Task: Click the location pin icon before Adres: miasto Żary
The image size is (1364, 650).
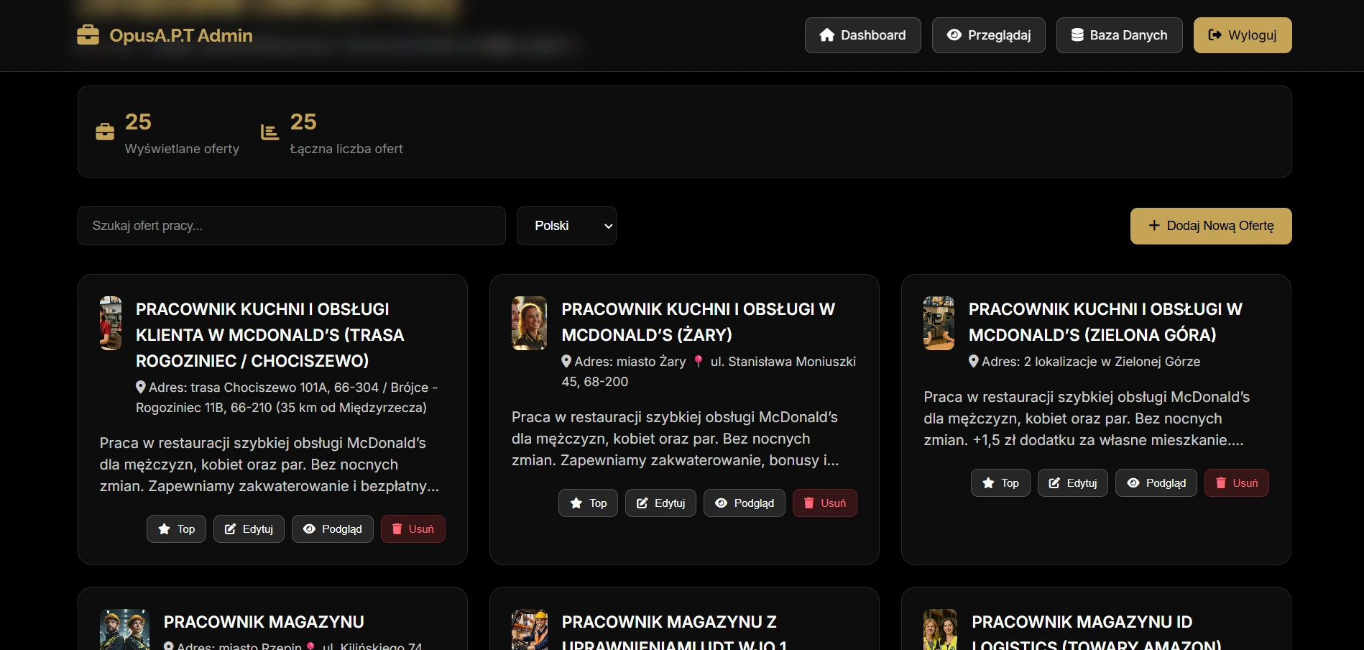Action: click(x=566, y=361)
